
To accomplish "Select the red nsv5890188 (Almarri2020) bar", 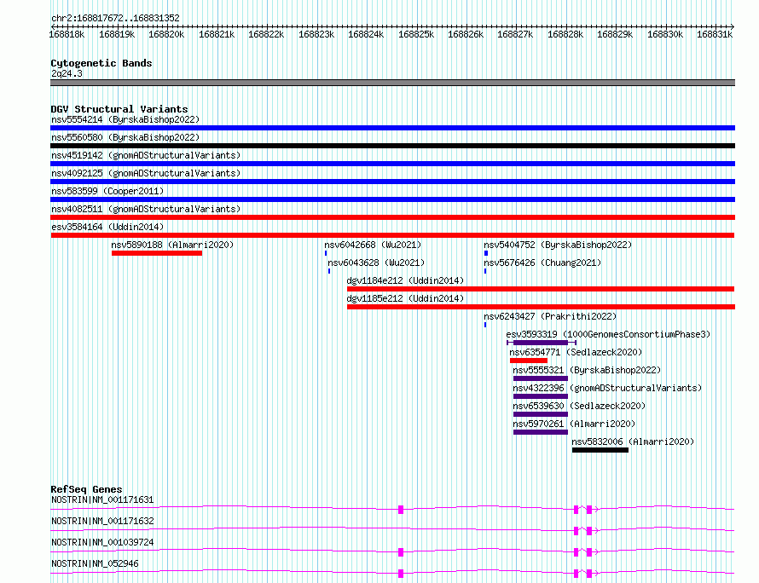I will tap(157, 253).
